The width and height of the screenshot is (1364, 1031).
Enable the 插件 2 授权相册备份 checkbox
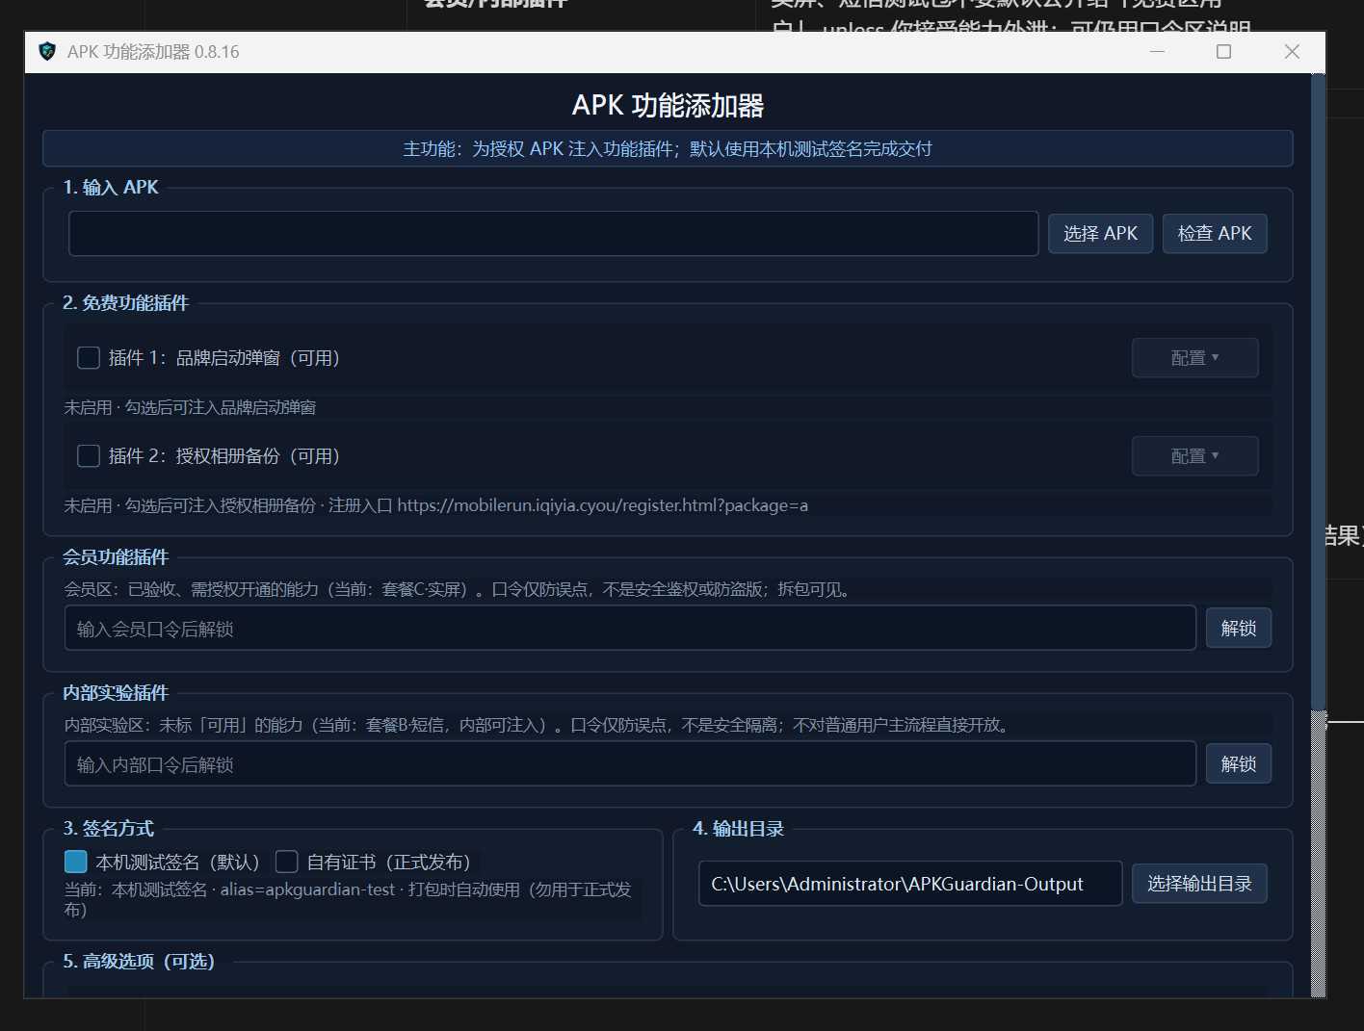89,456
